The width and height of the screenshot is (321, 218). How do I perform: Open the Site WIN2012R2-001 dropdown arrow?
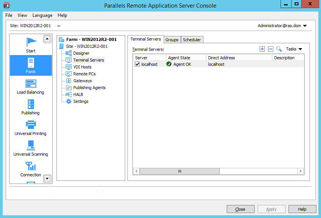coord(59,26)
